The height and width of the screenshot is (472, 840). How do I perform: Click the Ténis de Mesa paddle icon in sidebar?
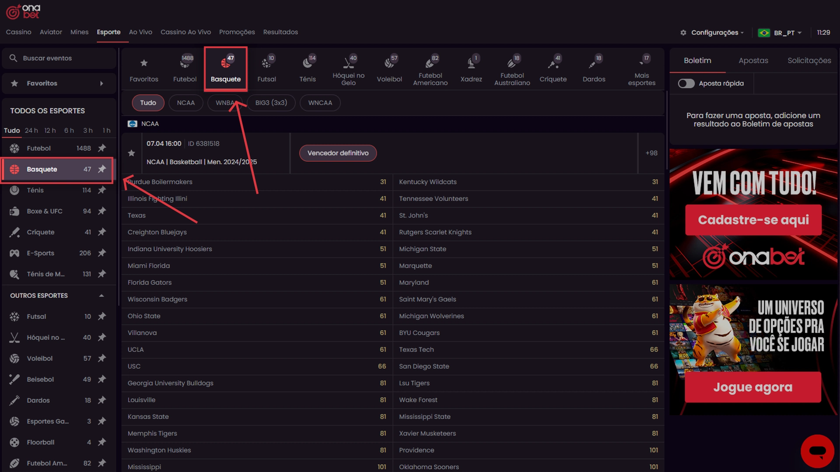click(x=14, y=274)
